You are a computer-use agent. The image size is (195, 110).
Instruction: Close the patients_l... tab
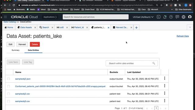[x=108, y=28]
